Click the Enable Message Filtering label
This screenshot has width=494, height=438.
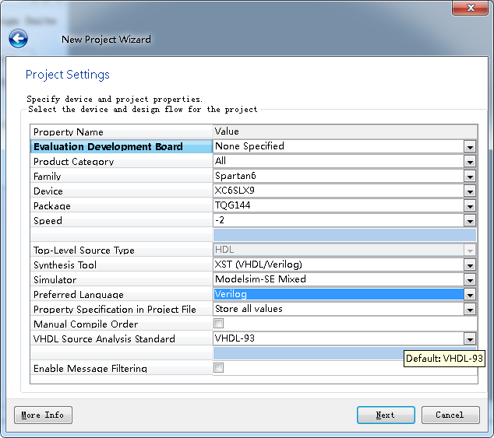tap(90, 369)
